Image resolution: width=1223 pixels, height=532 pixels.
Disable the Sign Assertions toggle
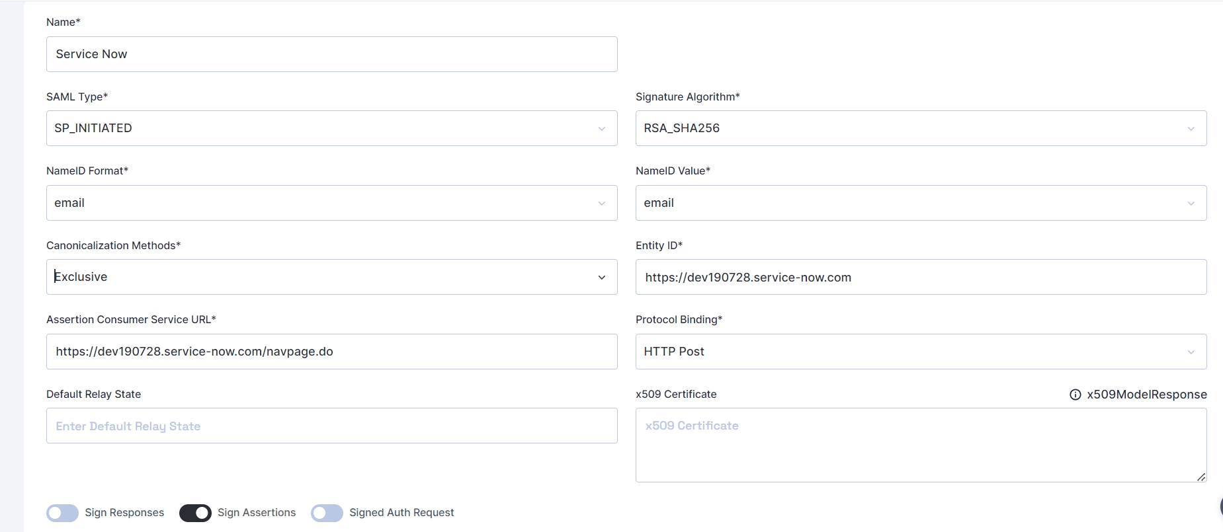pyautogui.click(x=195, y=513)
